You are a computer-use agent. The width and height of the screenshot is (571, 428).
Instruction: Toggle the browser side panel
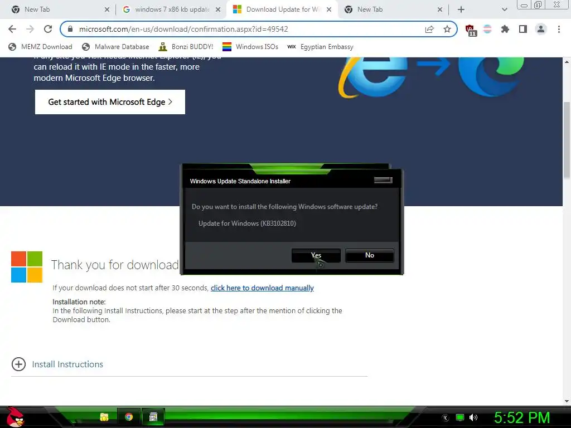pyautogui.click(x=523, y=29)
